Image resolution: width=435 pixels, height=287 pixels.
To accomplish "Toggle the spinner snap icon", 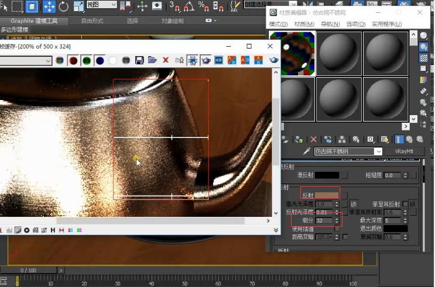I will click(218, 6).
